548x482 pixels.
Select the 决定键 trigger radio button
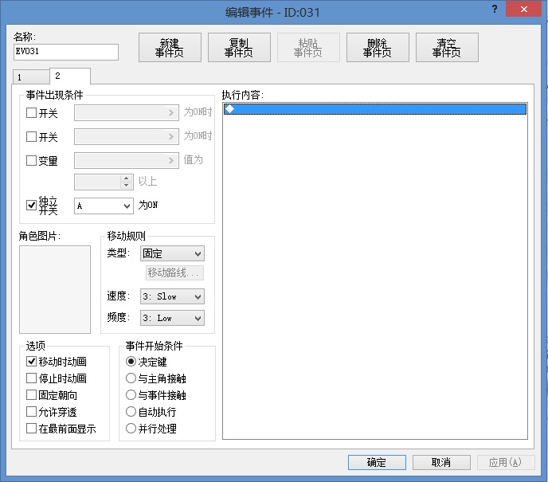coord(131,362)
